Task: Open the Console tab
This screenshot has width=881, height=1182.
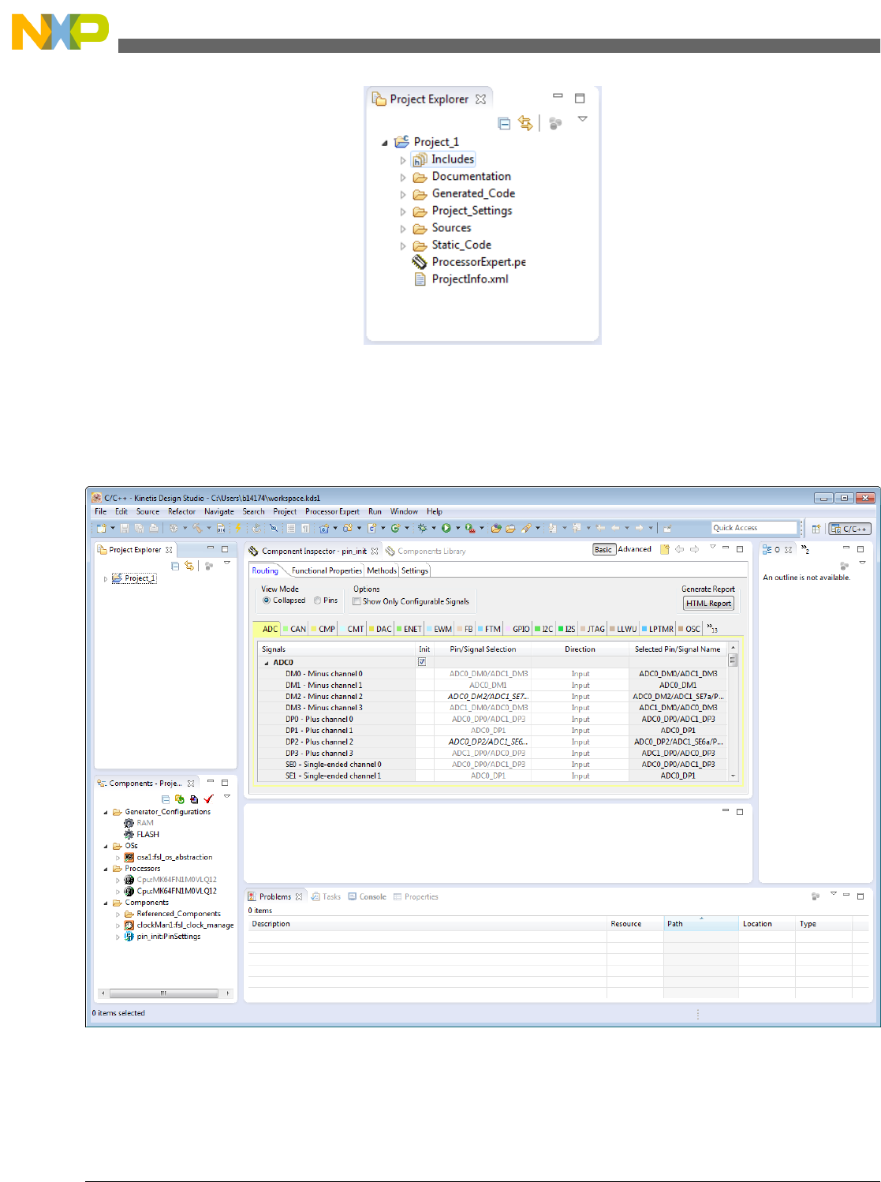Action: 367,896
